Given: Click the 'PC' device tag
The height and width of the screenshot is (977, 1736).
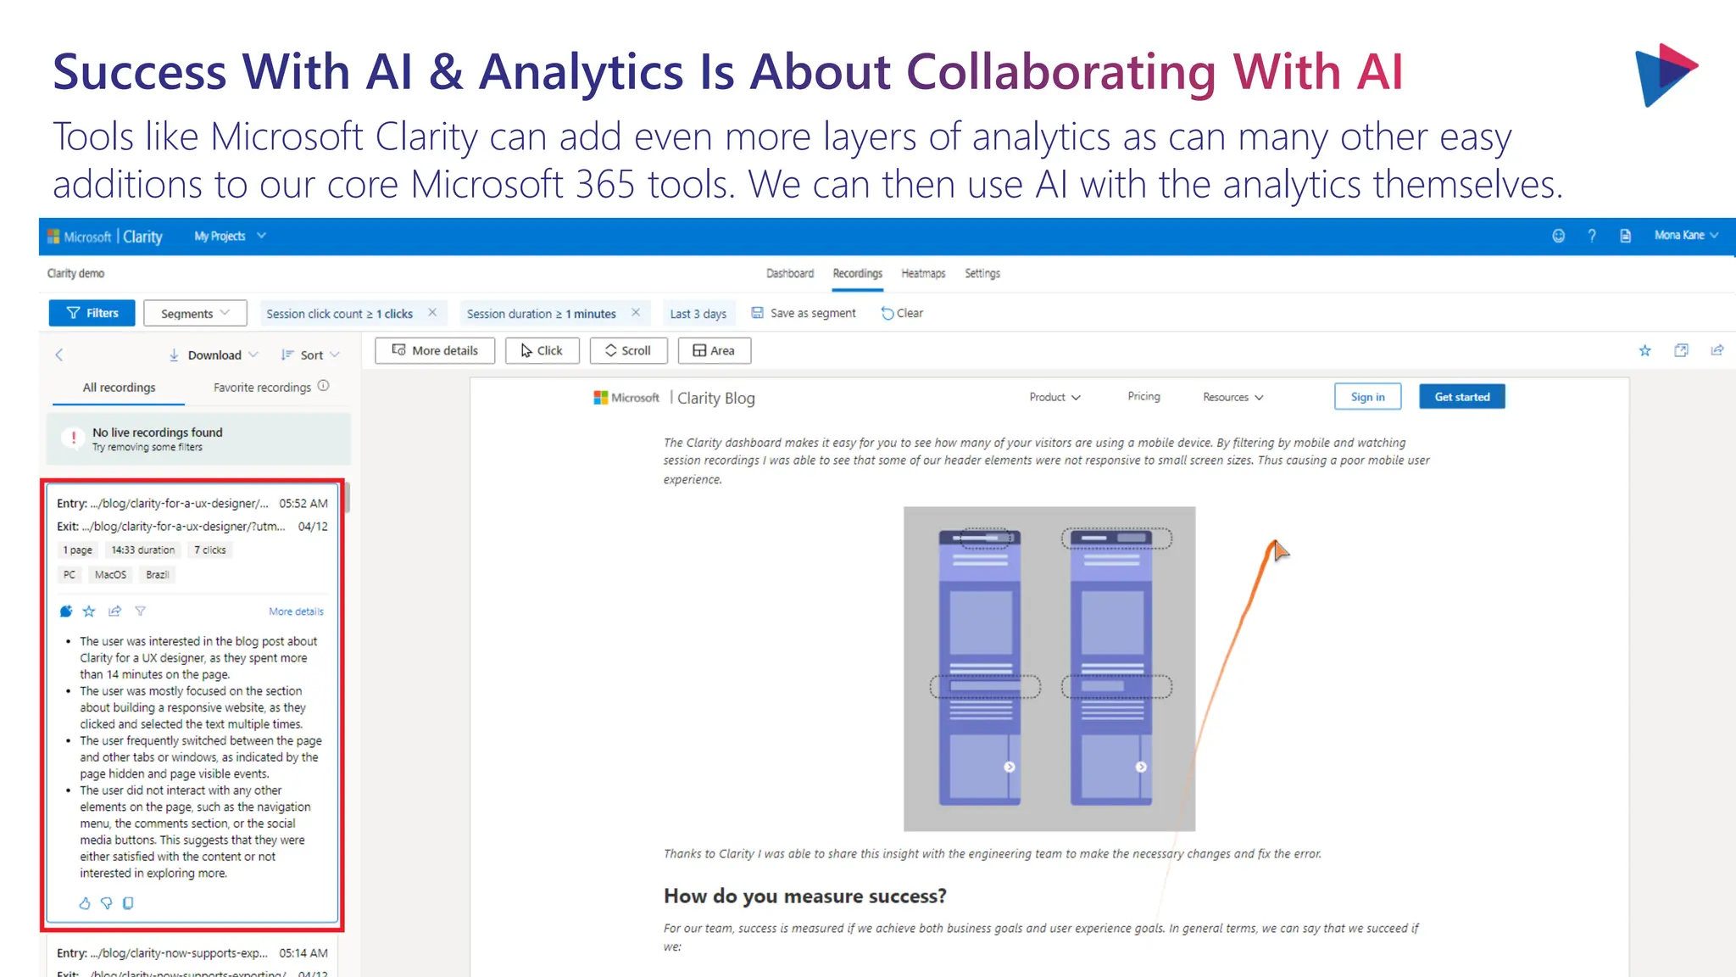Looking at the screenshot, I should (70, 574).
